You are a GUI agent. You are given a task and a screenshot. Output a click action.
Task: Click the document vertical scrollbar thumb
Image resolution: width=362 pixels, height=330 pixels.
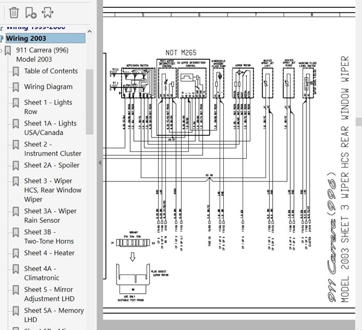click(x=359, y=121)
